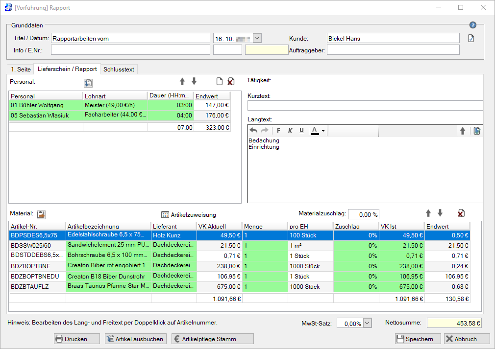Viewport: 495px width, 349px height.
Task: Click the Dauer (HH:m... column header
Action: (x=171, y=96)
